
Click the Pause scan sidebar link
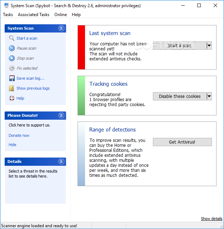26,48
